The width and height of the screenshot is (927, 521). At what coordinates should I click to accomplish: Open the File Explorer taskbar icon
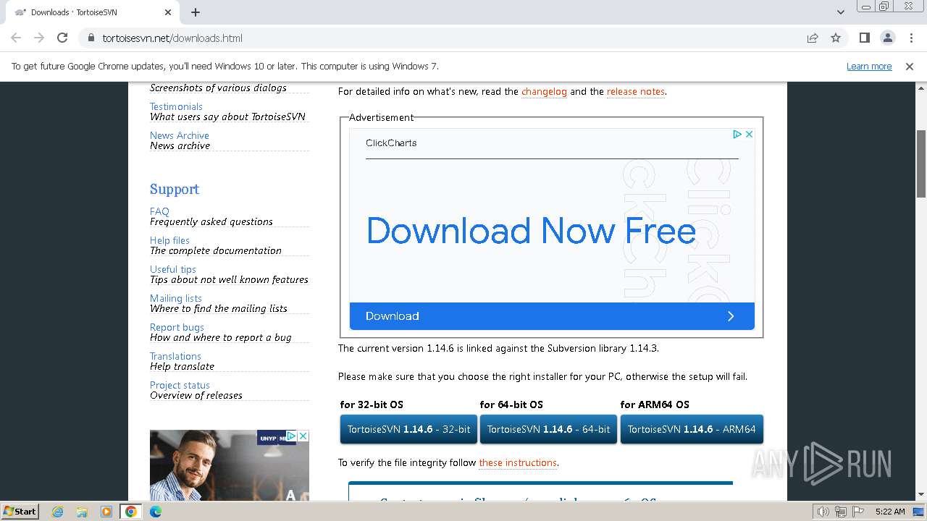tap(82, 512)
